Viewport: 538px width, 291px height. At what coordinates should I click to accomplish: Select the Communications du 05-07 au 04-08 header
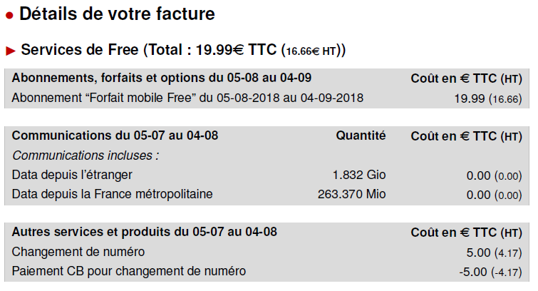point(115,136)
